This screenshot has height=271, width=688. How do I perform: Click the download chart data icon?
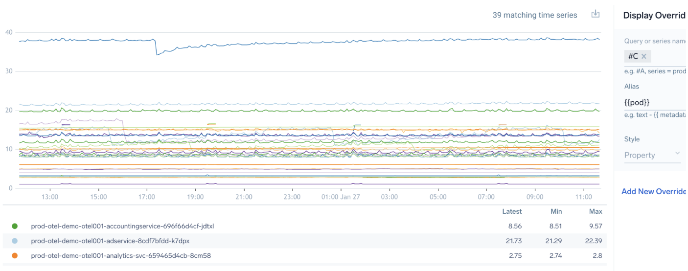pyautogui.click(x=596, y=14)
